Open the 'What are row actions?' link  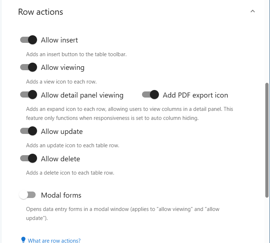54,240
